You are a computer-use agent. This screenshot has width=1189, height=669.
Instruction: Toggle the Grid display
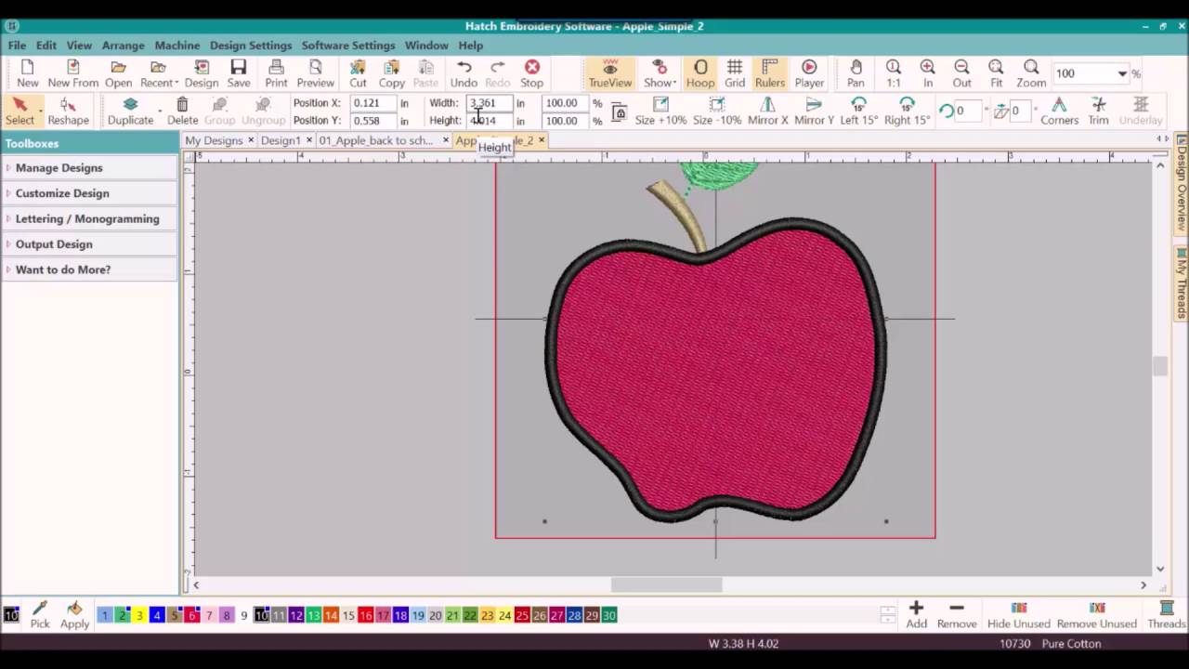735,73
